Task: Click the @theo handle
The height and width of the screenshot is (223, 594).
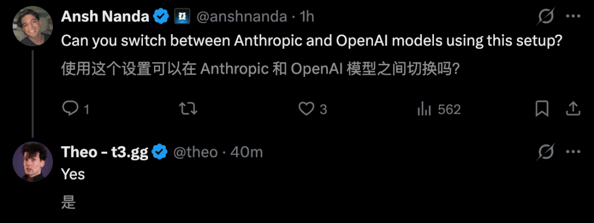Action: (195, 152)
